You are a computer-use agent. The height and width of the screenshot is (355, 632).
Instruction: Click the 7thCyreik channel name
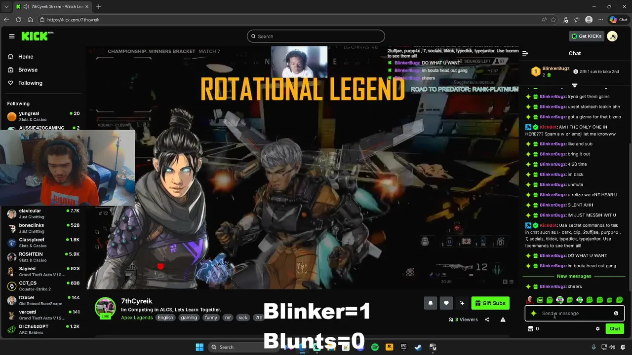(136, 301)
